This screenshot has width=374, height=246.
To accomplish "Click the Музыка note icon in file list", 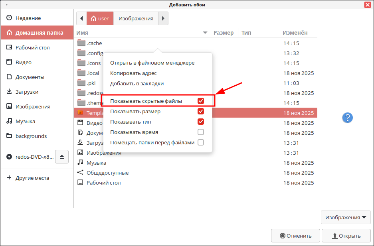I will coord(80,163).
